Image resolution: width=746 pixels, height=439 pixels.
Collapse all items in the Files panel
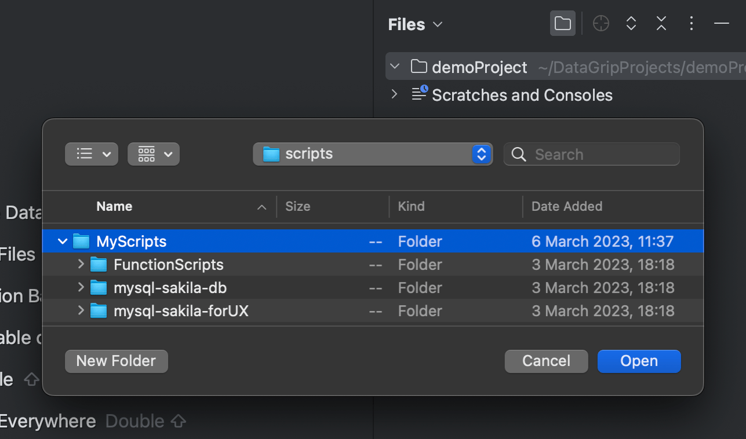pos(661,23)
